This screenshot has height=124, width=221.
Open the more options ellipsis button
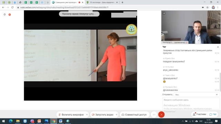[x=154, y=115]
